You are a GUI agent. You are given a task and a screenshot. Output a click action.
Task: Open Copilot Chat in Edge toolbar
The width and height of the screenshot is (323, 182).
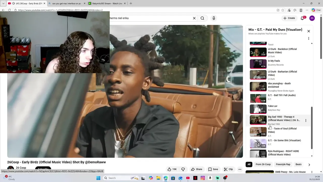(x=316, y=10)
